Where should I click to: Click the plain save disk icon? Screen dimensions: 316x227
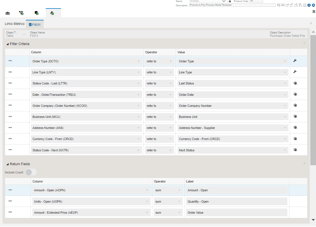283,5
